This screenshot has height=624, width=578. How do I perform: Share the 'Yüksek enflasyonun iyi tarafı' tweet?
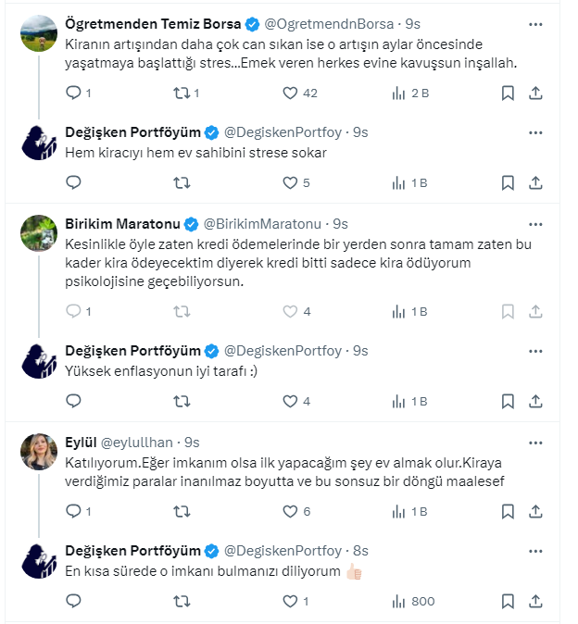point(535,401)
